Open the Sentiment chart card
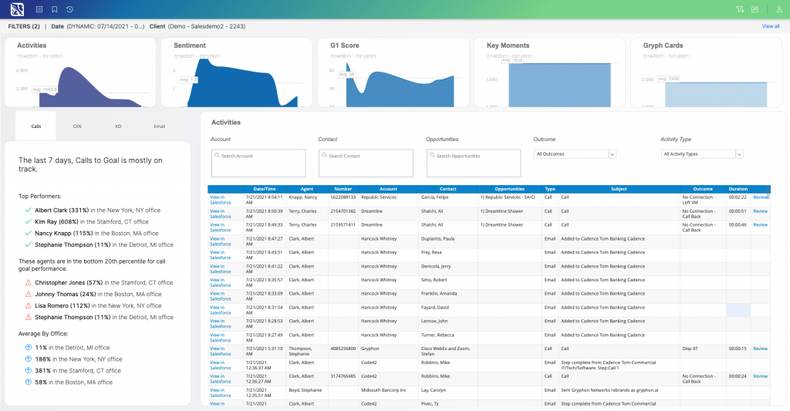Viewport: 790px width, 411px height. pyautogui.click(x=237, y=72)
